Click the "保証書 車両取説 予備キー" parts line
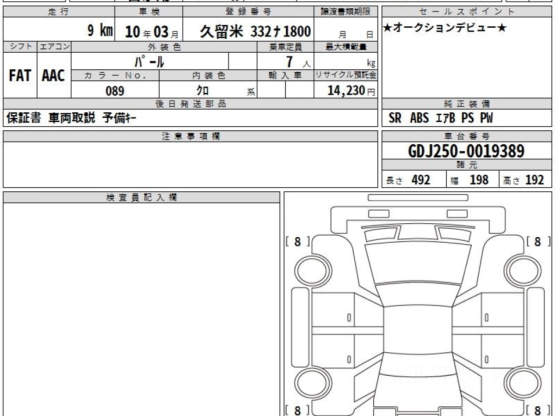Screen dimensions: 555x416 coord(72,118)
